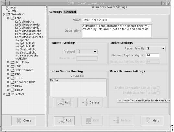This screenshot has width=174, height=132.
Task: Toggle Enable Connection Lost Action checkbox
Action: [158, 88]
